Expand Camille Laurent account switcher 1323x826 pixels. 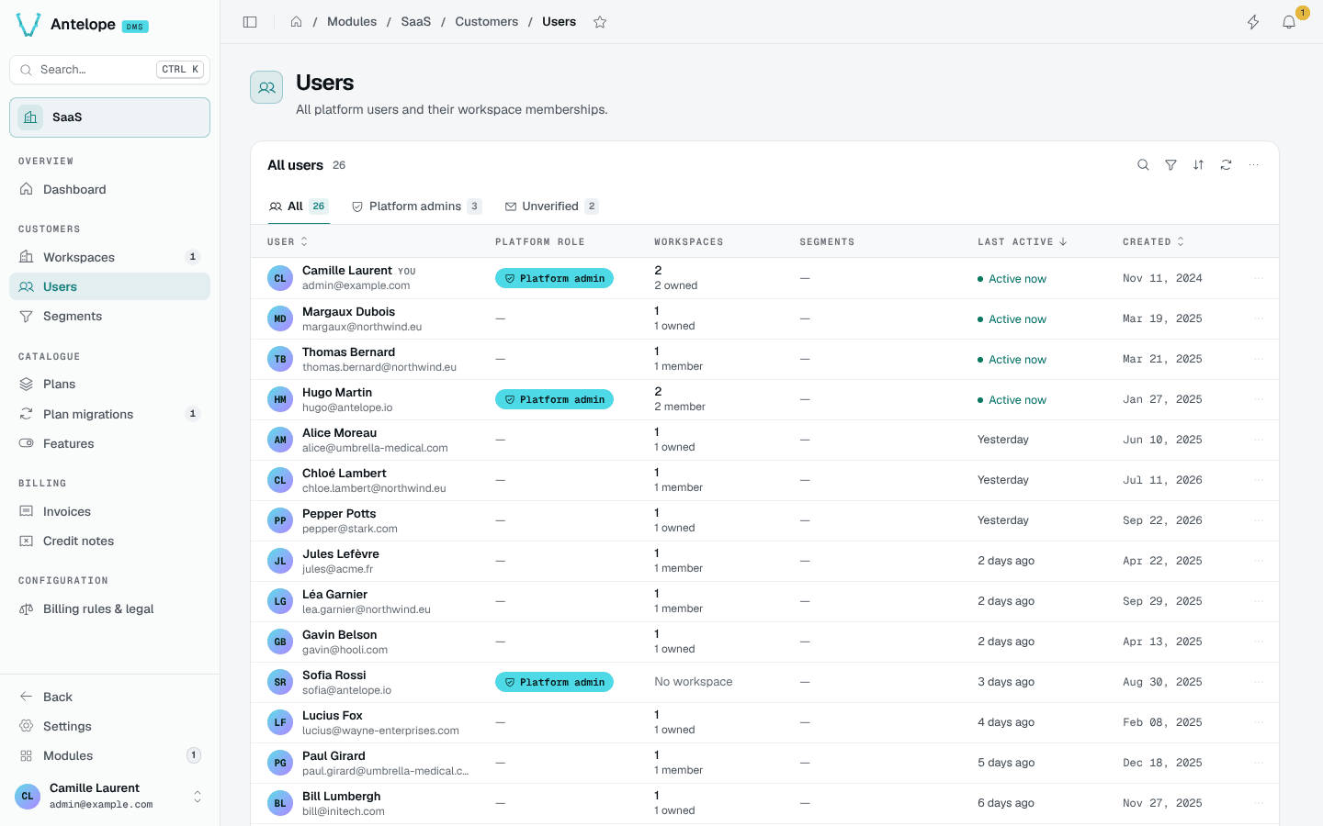(x=109, y=796)
